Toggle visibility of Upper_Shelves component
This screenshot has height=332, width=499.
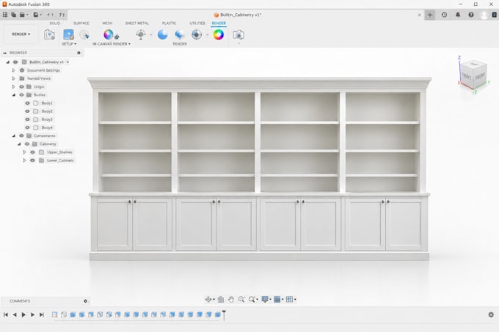pyautogui.click(x=32, y=152)
